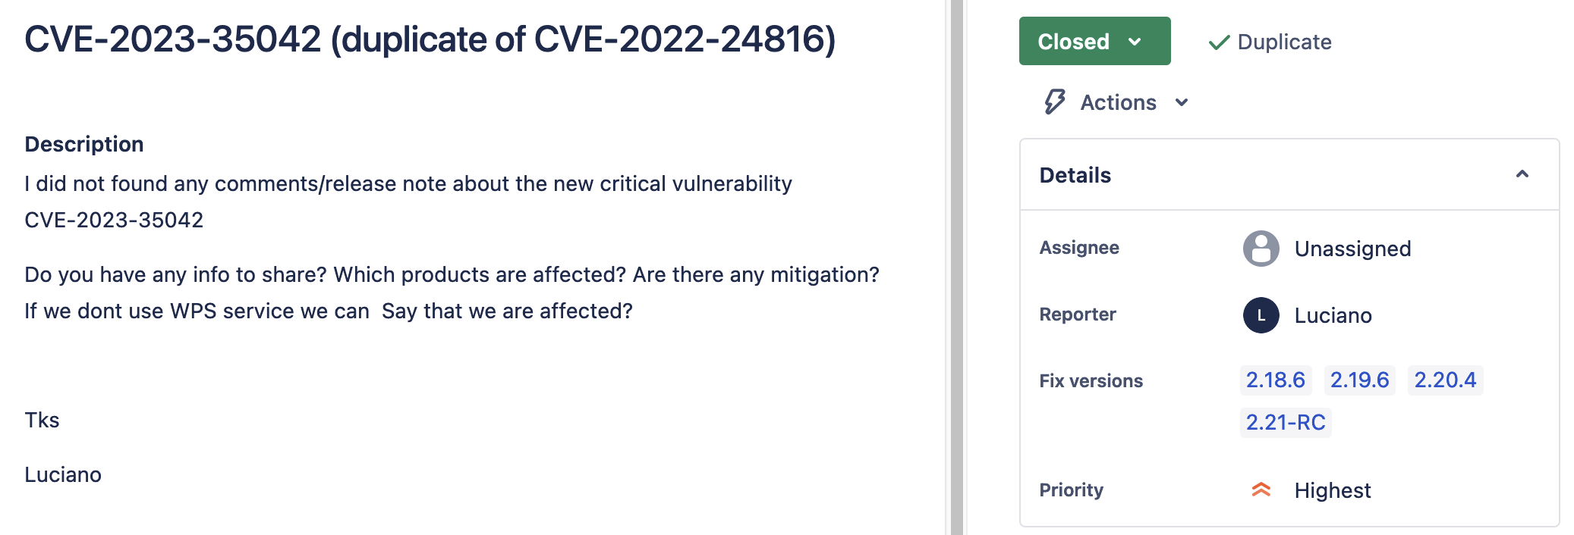Click the Highest priority value
Viewport: 1574px width, 535px height.
(1332, 490)
